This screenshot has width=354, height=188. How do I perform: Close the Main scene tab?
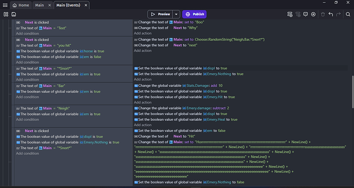[49, 5]
